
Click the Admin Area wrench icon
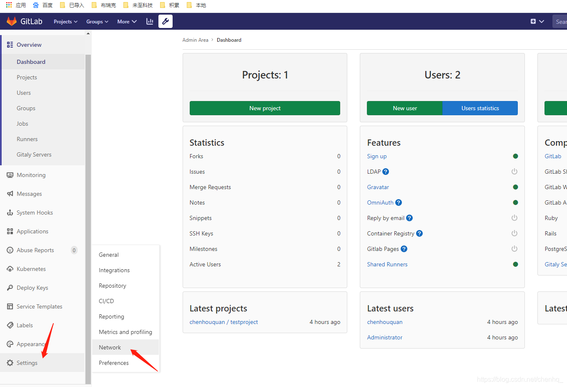click(166, 21)
